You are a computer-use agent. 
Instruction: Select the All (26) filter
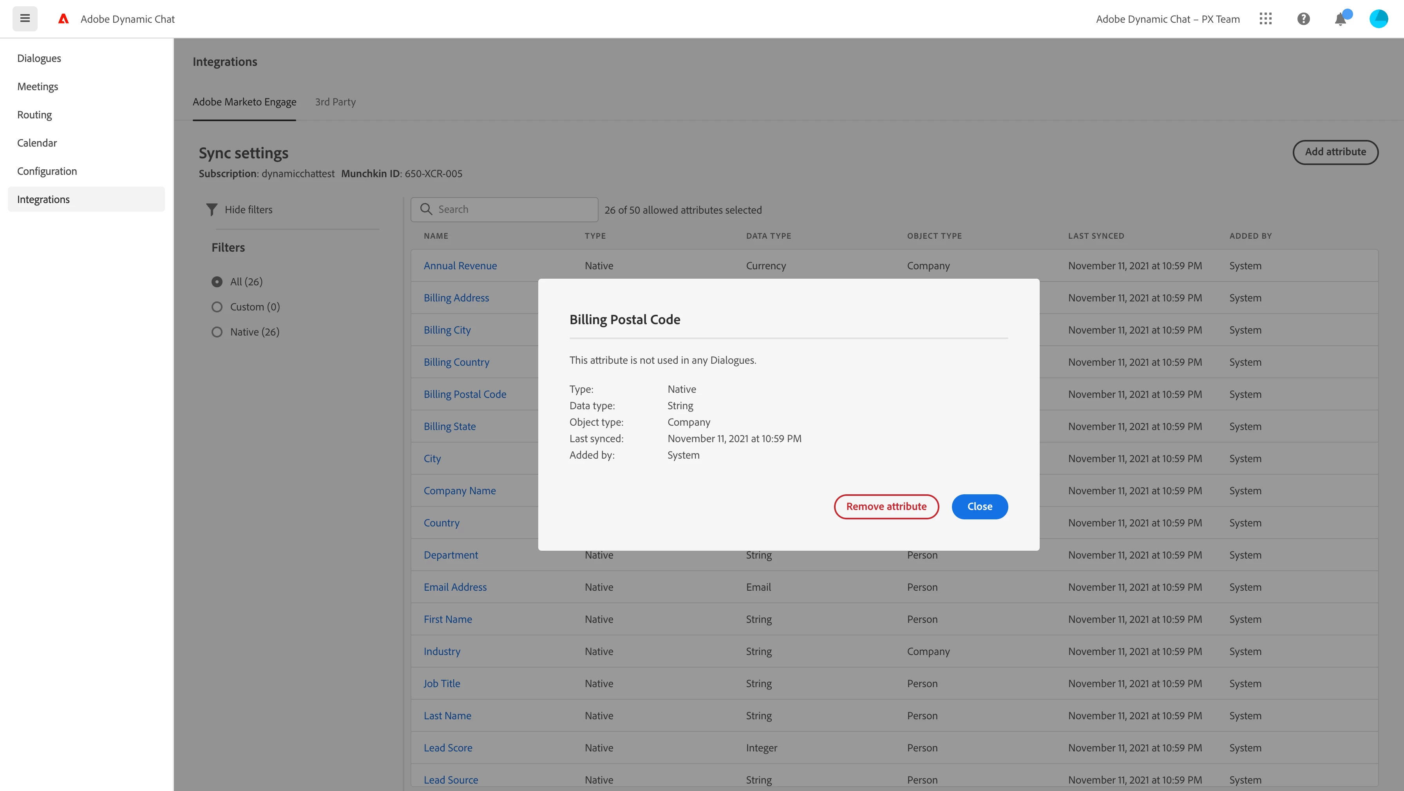pyautogui.click(x=217, y=282)
